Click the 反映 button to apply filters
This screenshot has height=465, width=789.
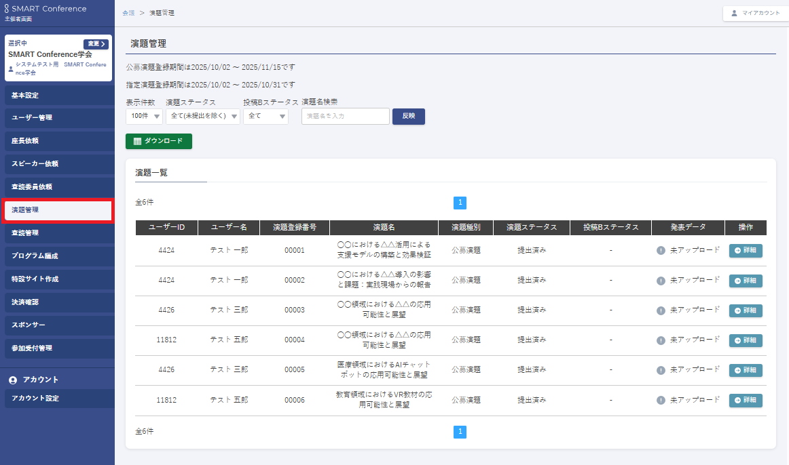point(408,116)
